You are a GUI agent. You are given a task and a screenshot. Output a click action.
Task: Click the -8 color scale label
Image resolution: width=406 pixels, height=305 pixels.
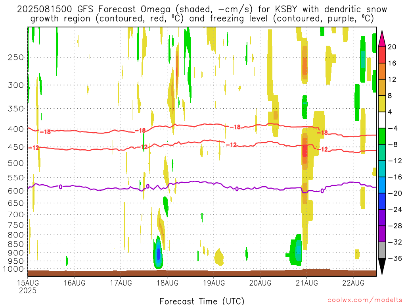pos(393,145)
